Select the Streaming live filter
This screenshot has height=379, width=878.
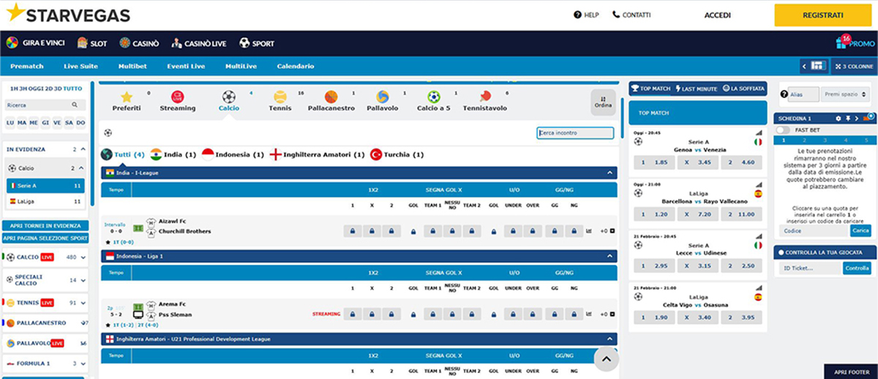point(178,101)
